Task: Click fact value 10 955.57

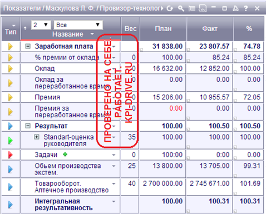Action: point(214,97)
